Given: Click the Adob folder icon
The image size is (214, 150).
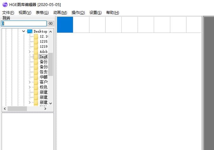Looking at the screenshot, I should coord(36,52).
